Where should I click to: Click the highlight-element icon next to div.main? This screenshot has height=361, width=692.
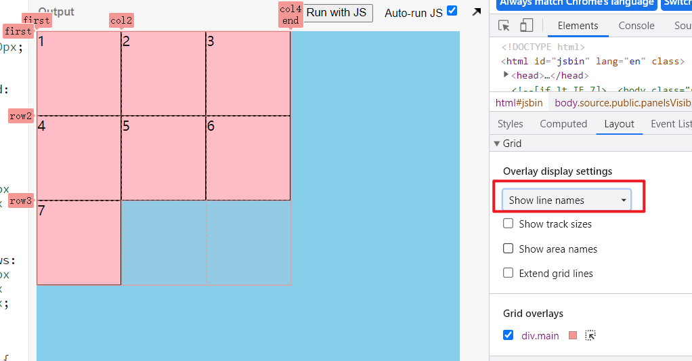tap(590, 335)
